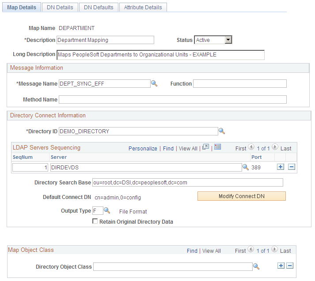Click View All in Map Object Class
Image resolution: width=315 pixels, height=281 pixels.
point(211,251)
